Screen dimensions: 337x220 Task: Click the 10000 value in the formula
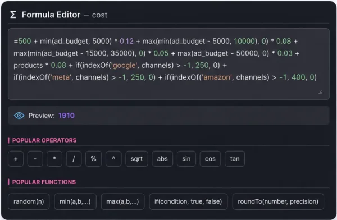point(244,41)
